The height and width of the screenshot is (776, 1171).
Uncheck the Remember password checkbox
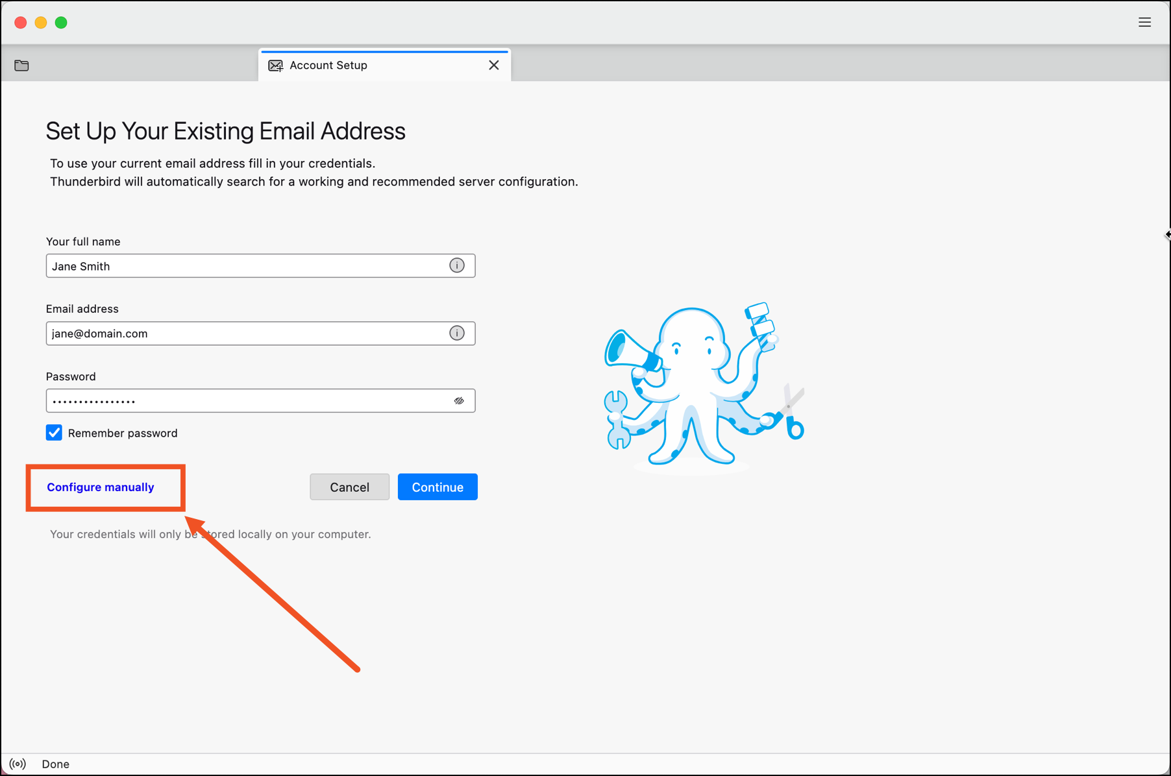tap(54, 433)
